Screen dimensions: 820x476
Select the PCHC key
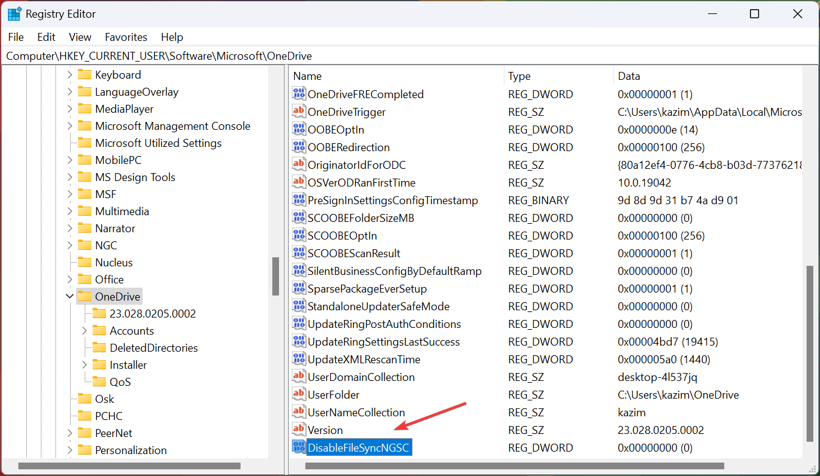coord(108,416)
